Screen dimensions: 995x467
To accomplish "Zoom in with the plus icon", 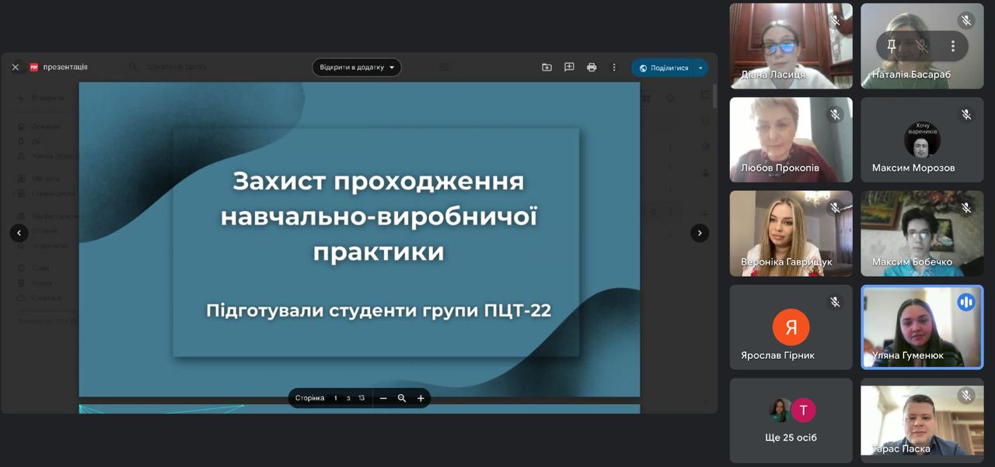I will [421, 398].
